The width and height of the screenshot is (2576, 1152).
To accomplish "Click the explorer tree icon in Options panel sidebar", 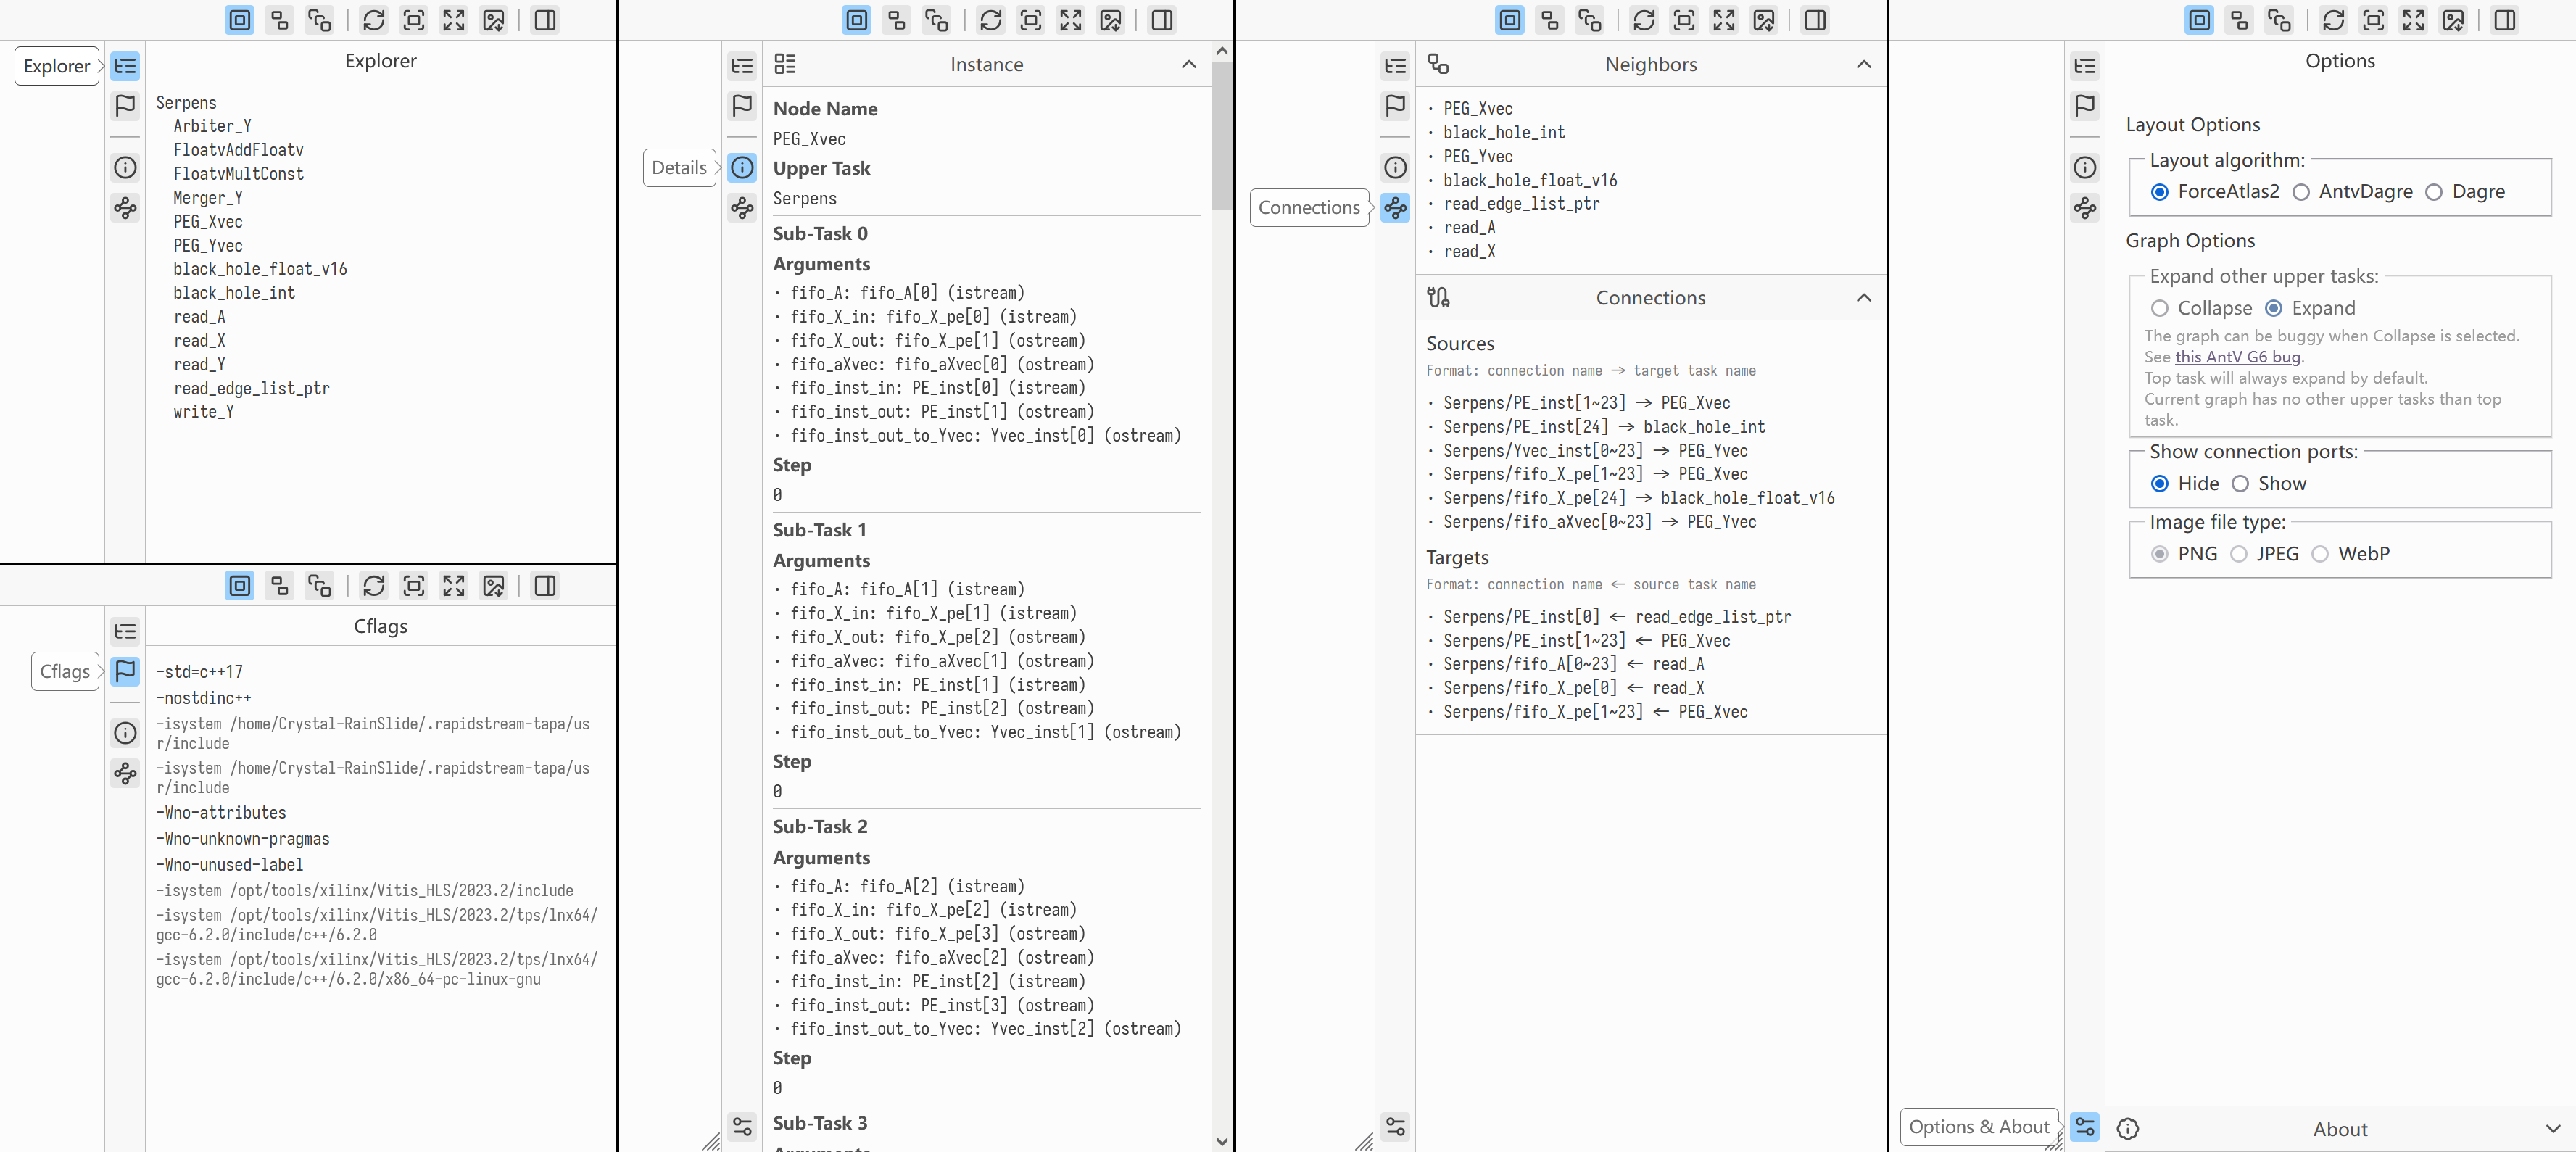I will (2085, 66).
